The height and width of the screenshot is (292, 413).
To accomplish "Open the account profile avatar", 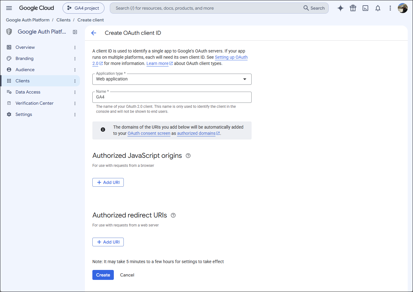I will [403, 8].
